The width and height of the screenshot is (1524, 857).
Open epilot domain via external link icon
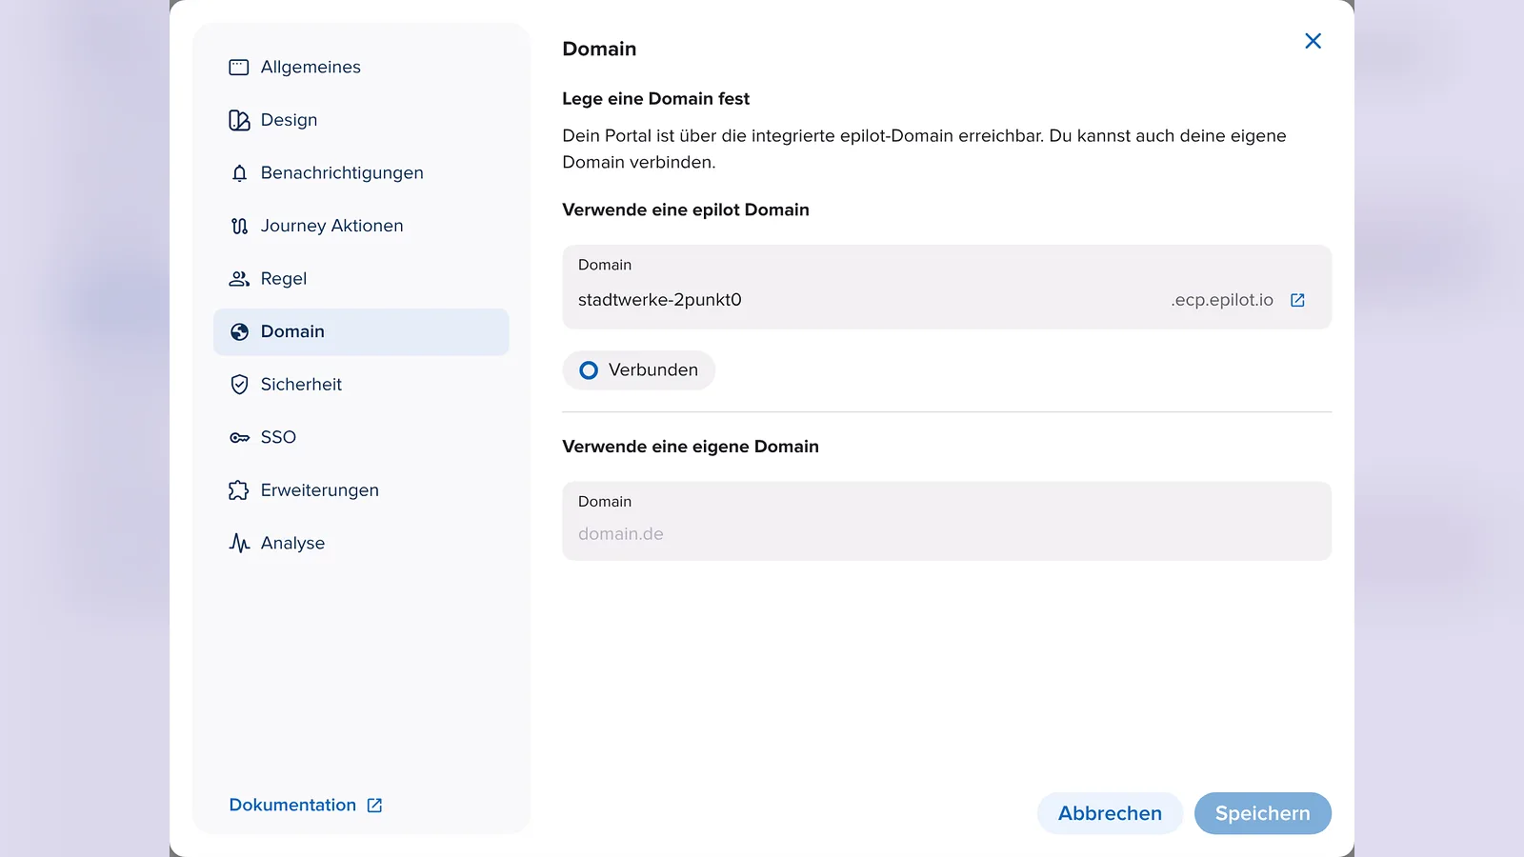point(1297,300)
